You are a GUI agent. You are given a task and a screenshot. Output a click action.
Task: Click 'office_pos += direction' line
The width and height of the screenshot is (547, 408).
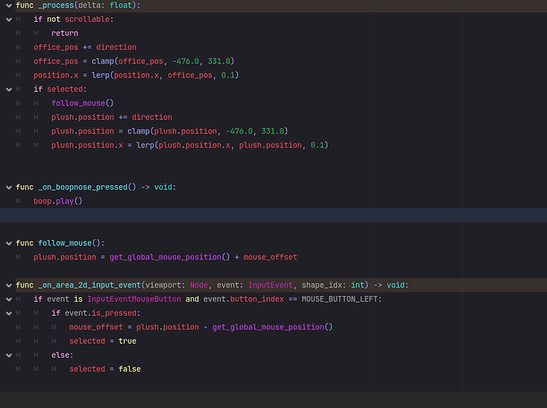85,47
